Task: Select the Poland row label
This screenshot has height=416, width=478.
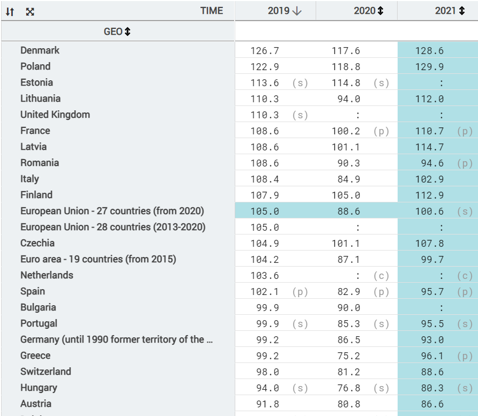Action: click(35, 66)
